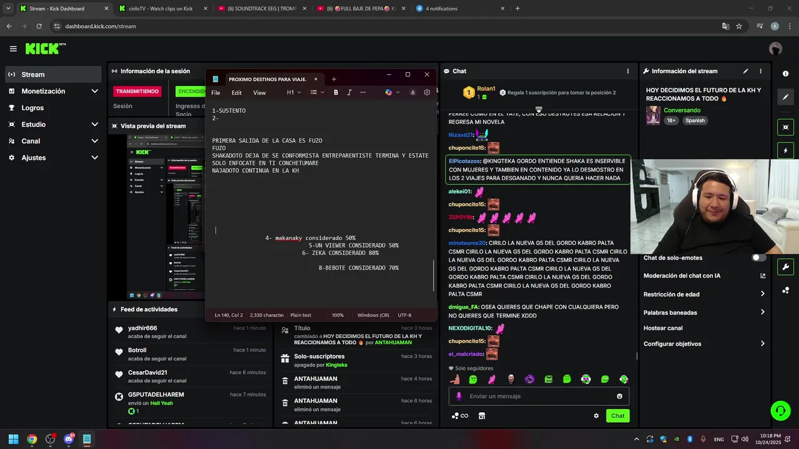Click the Kick logo
This screenshot has height=449, width=799.
click(46, 49)
